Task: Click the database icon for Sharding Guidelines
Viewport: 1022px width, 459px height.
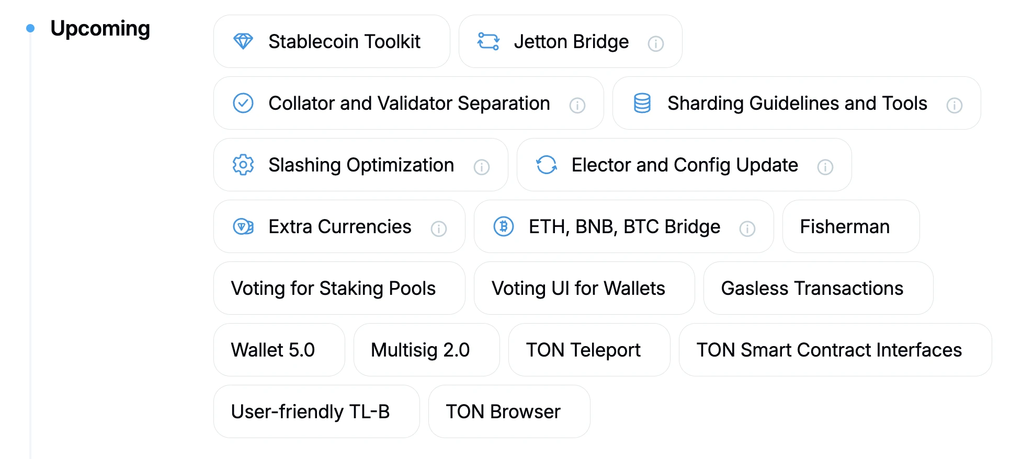Action: coord(642,103)
